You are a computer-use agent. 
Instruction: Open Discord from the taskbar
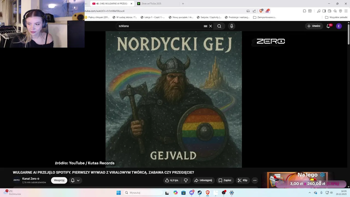[x=192, y=193]
